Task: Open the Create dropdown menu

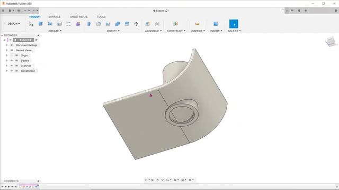Action: (55, 31)
